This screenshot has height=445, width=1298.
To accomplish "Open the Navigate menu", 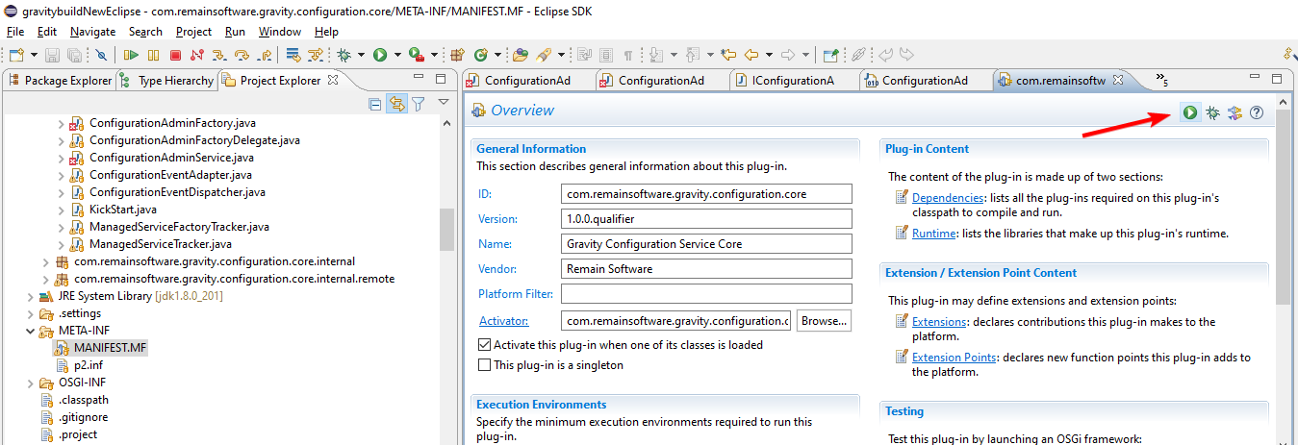I will tap(92, 31).
